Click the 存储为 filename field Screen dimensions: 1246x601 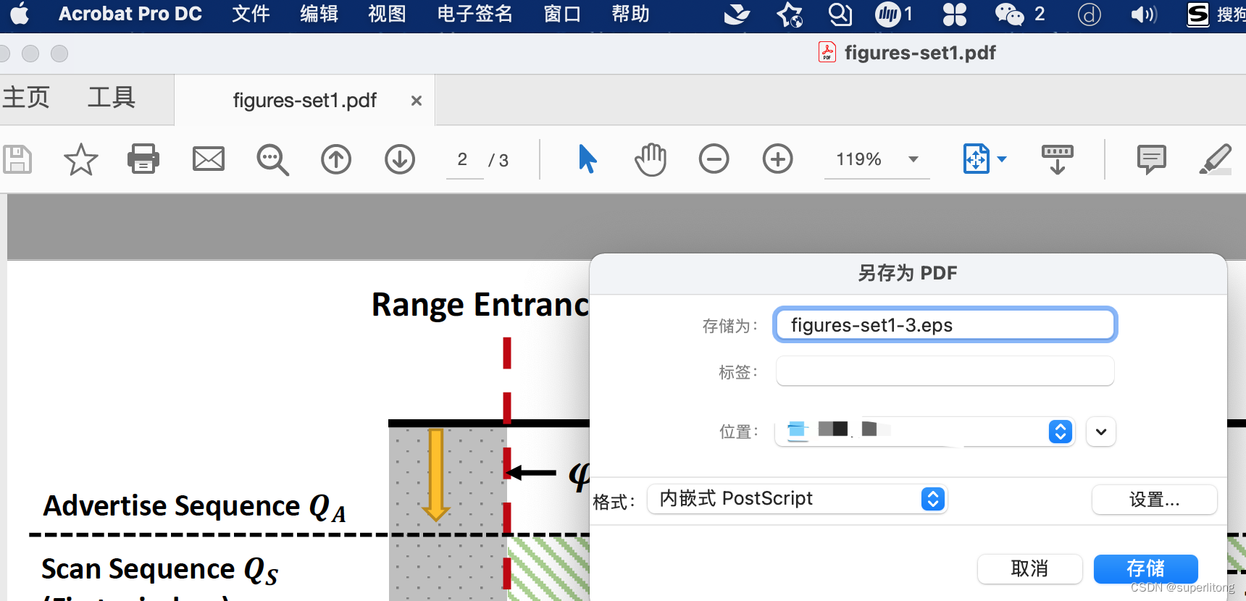coord(945,325)
